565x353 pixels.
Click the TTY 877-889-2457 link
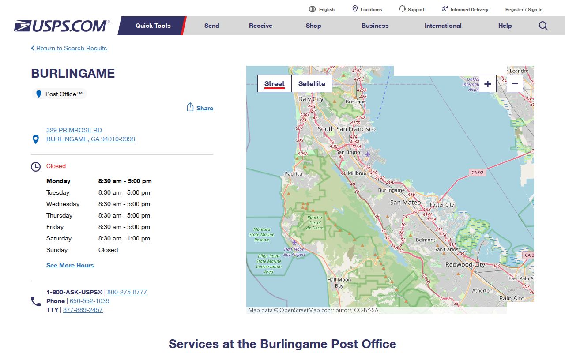pyautogui.click(x=83, y=310)
